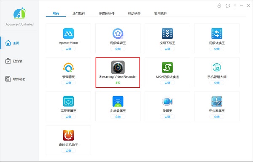Image resolution: width=253 pixels, height=162 pixels.
Task: Click the Streaming Video Recorder 4% progress
Action: tap(118, 83)
